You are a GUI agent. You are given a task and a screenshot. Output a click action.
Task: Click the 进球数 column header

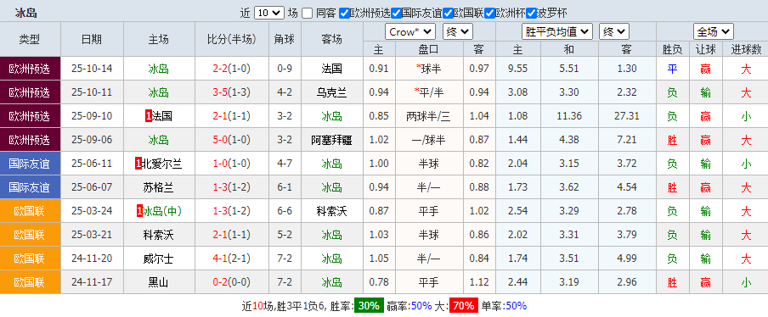[x=746, y=49]
